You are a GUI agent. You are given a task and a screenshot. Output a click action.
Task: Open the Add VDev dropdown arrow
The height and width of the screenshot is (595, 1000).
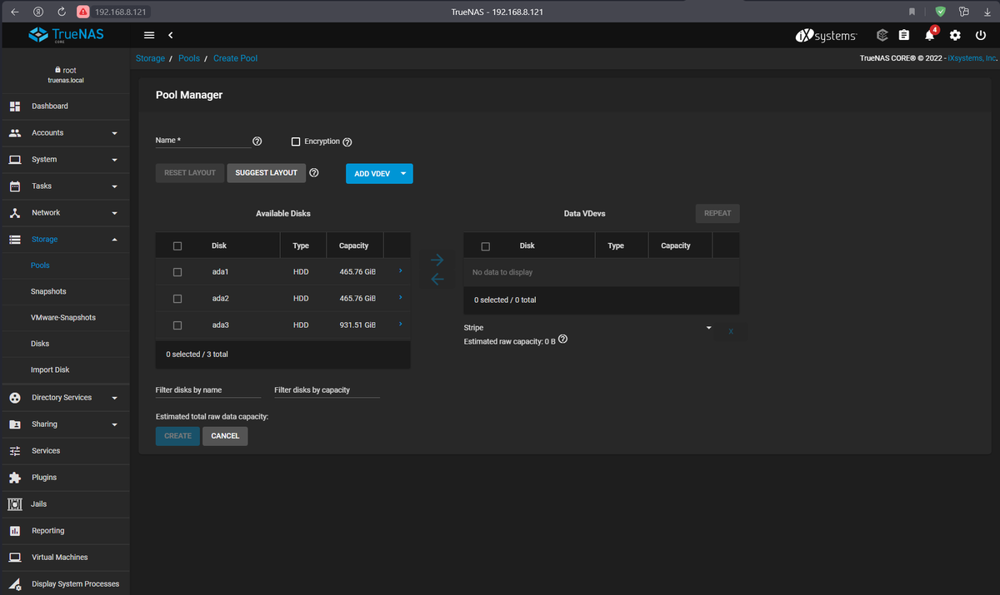coord(403,173)
